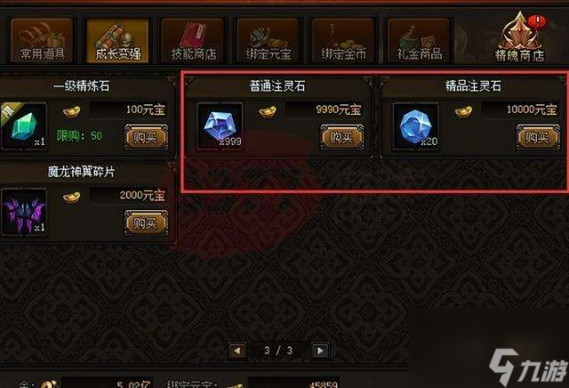Open the 绑定金币 tab
Image resolution: width=569 pixels, height=388 pixels.
(x=344, y=41)
